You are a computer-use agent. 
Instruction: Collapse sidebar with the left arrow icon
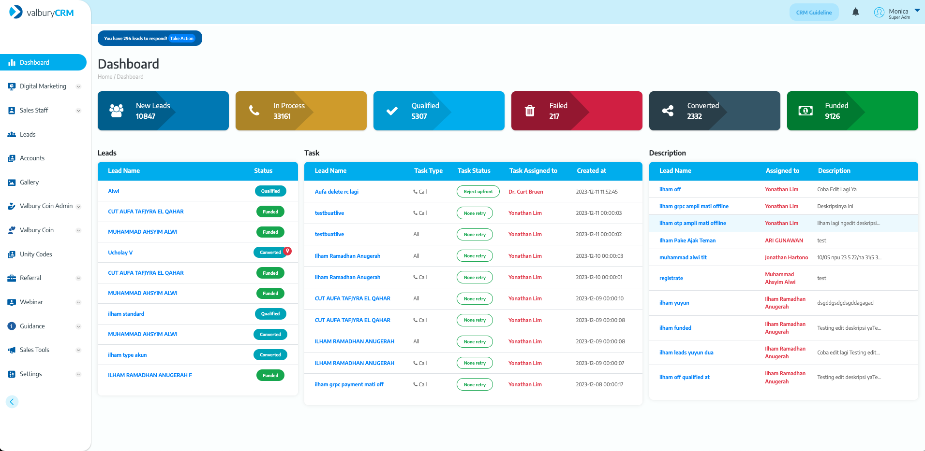12,402
